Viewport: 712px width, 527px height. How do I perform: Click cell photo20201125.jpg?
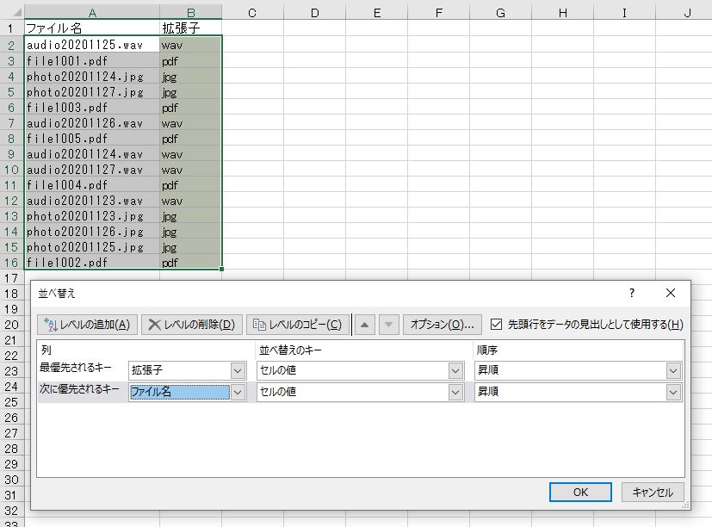[x=92, y=246]
